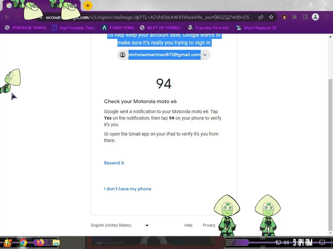Image resolution: width=333 pixels, height=249 pixels.
Task: Toggle the browser side panel
Action: (x=305, y=17)
